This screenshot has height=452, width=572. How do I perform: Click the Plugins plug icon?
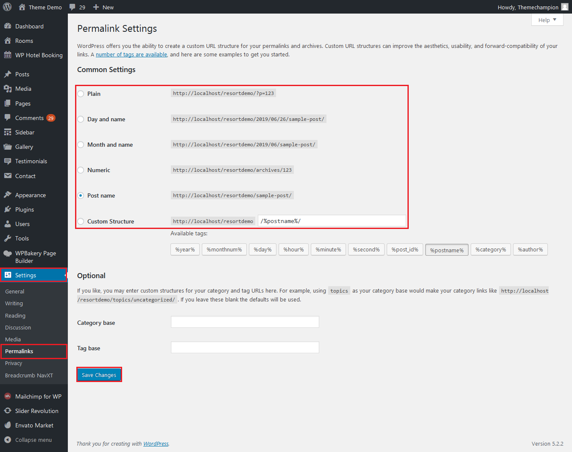click(x=8, y=209)
